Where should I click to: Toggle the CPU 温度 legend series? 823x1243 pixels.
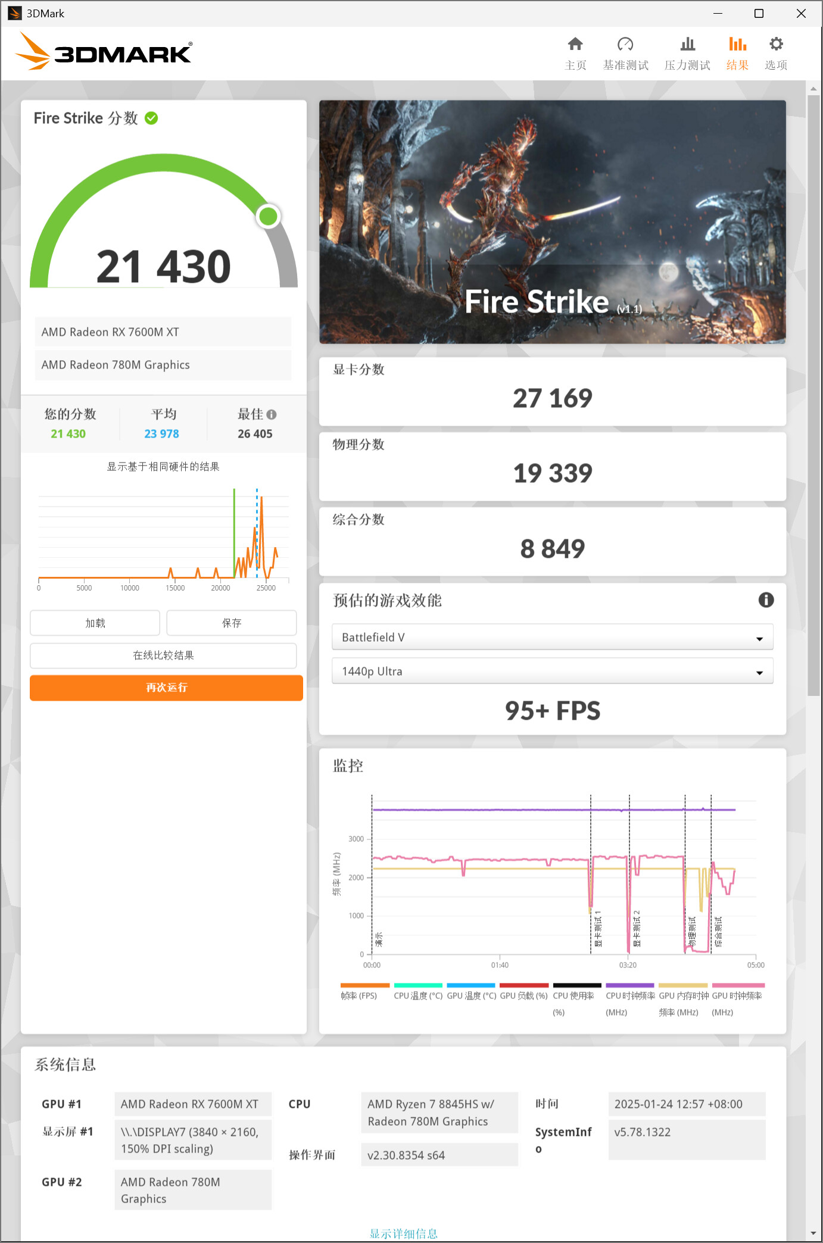click(418, 995)
